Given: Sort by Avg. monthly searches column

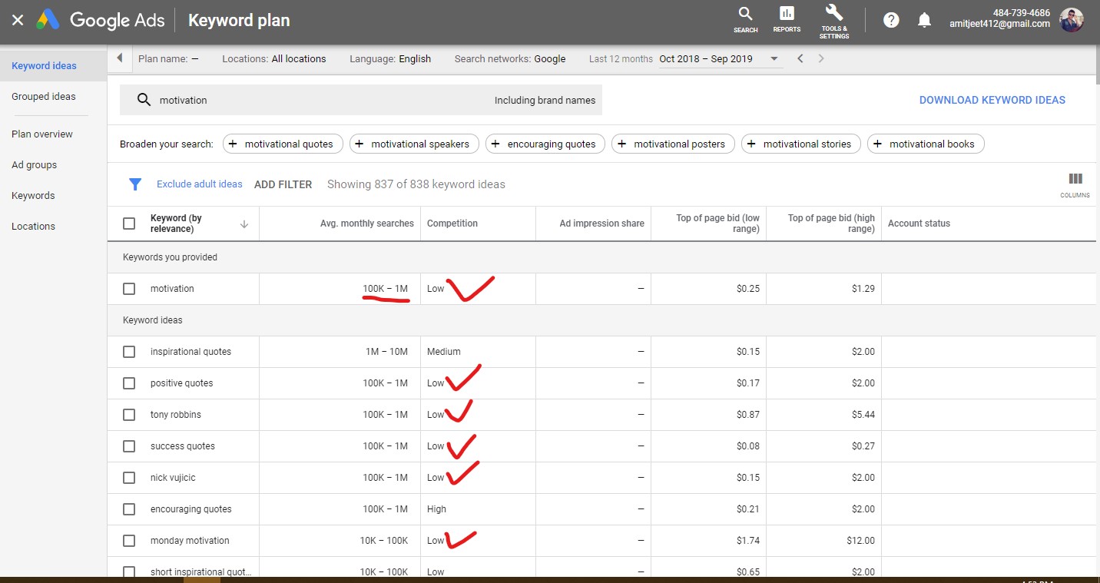Looking at the screenshot, I should coord(366,224).
